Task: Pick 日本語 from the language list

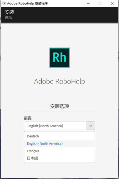Action: click(59, 158)
